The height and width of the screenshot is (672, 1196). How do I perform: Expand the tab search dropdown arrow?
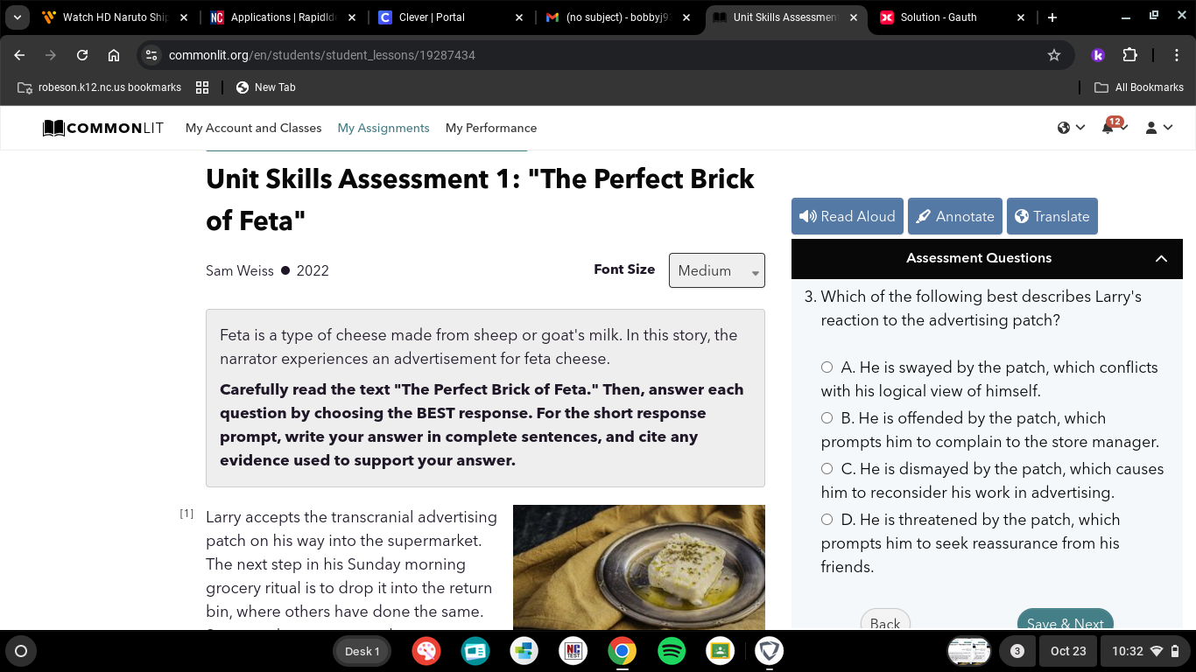17,17
